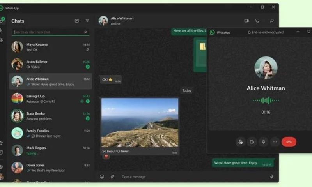Select the Family Foodies conversation
The width and height of the screenshot is (312, 187).
51,133
